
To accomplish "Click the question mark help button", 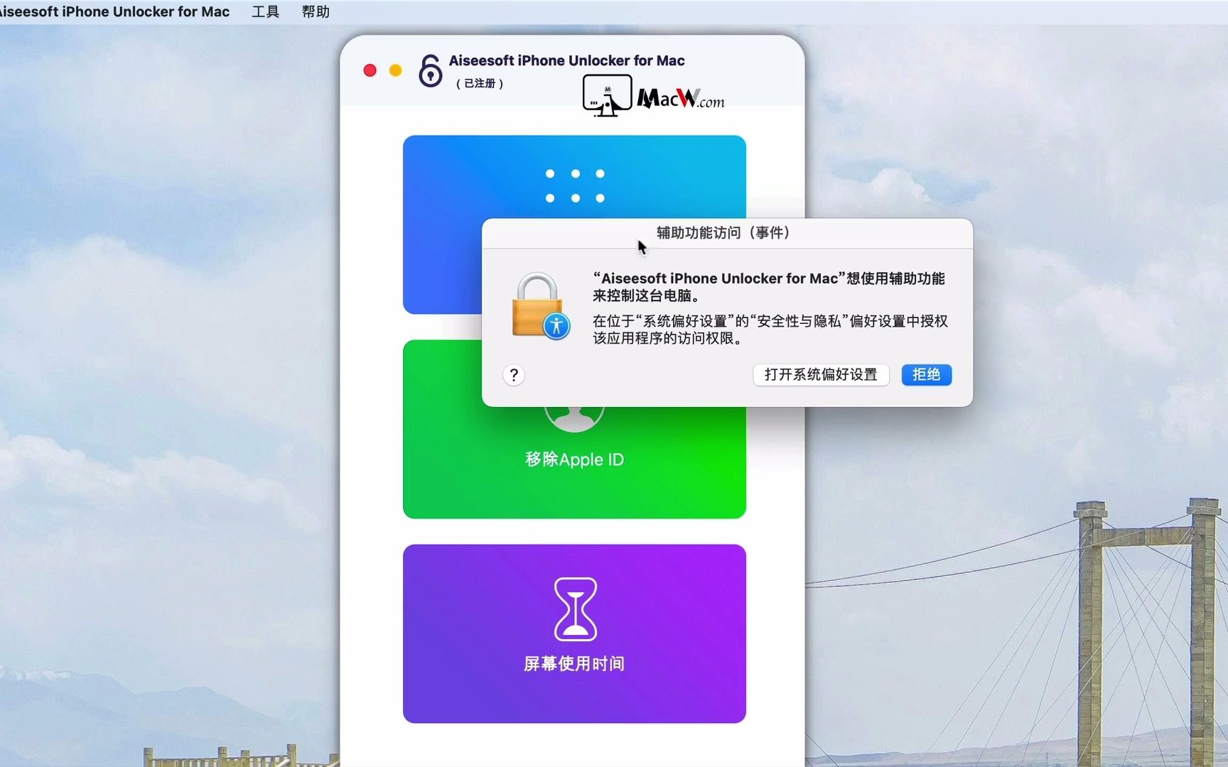I will point(514,375).
